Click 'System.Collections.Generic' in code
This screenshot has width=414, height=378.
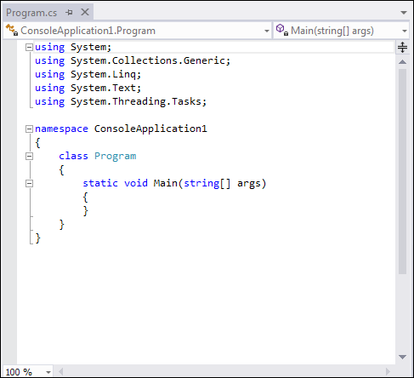click(x=148, y=60)
